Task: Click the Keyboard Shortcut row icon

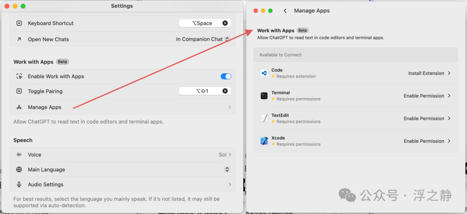Action: coord(19,23)
